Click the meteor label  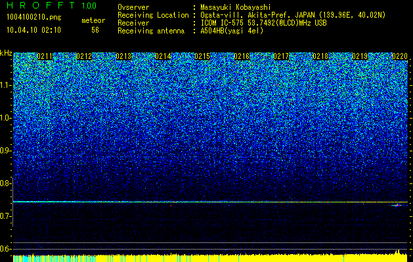coord(93,20)
